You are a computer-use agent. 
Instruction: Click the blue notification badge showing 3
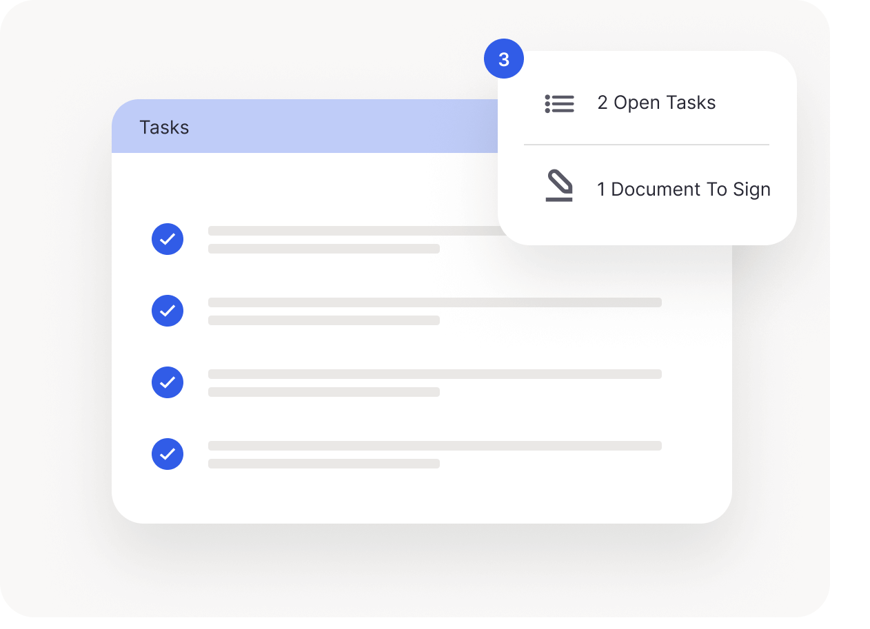point(504,60)
